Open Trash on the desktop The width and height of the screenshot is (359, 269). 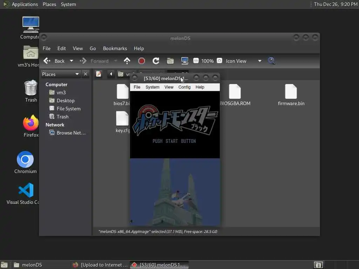(31, 91)
